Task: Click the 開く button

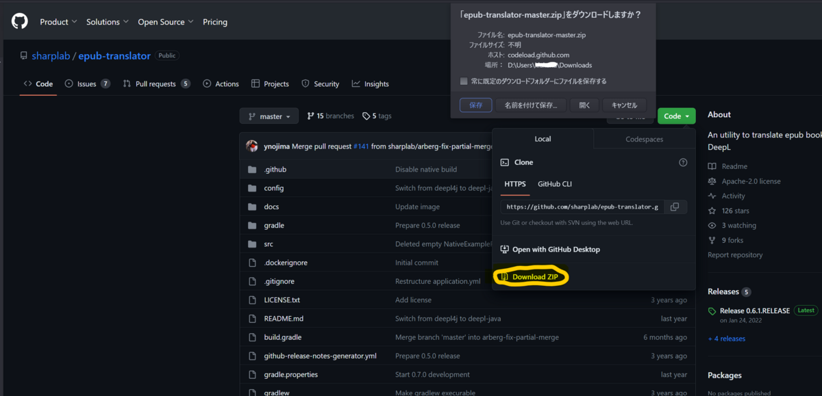Action: (584, 105)
